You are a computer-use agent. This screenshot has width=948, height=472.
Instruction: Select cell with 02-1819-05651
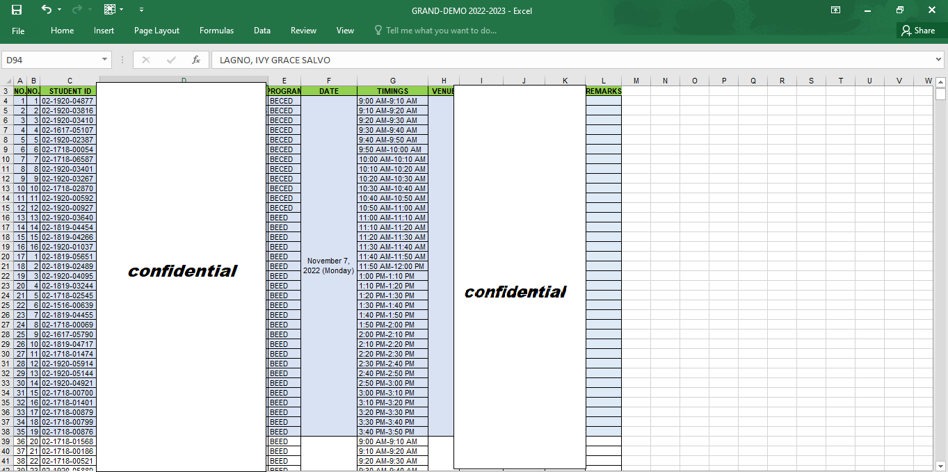click(68, 257)
